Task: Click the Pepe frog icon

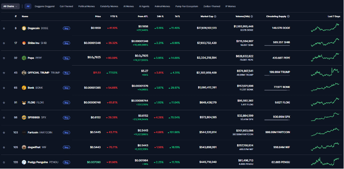Action: click(24, 58)
